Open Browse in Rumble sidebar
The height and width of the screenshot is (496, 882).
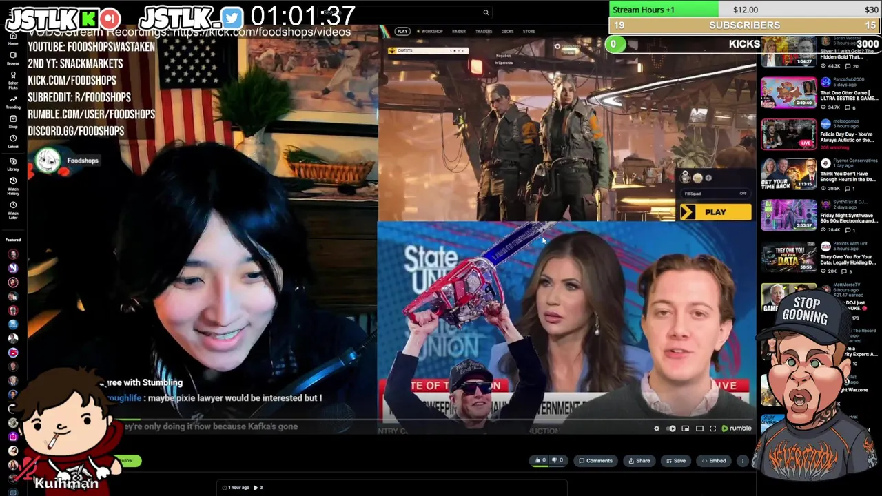(x=13, y=57)
